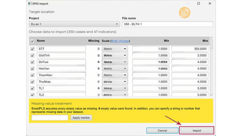This screenshot has height=136, width=242.
Task: Open the Scale dropdown for GioiTinh
Action: tap(115, 55)
